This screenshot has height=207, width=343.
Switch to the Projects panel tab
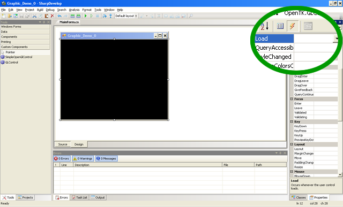coord(26,197)
